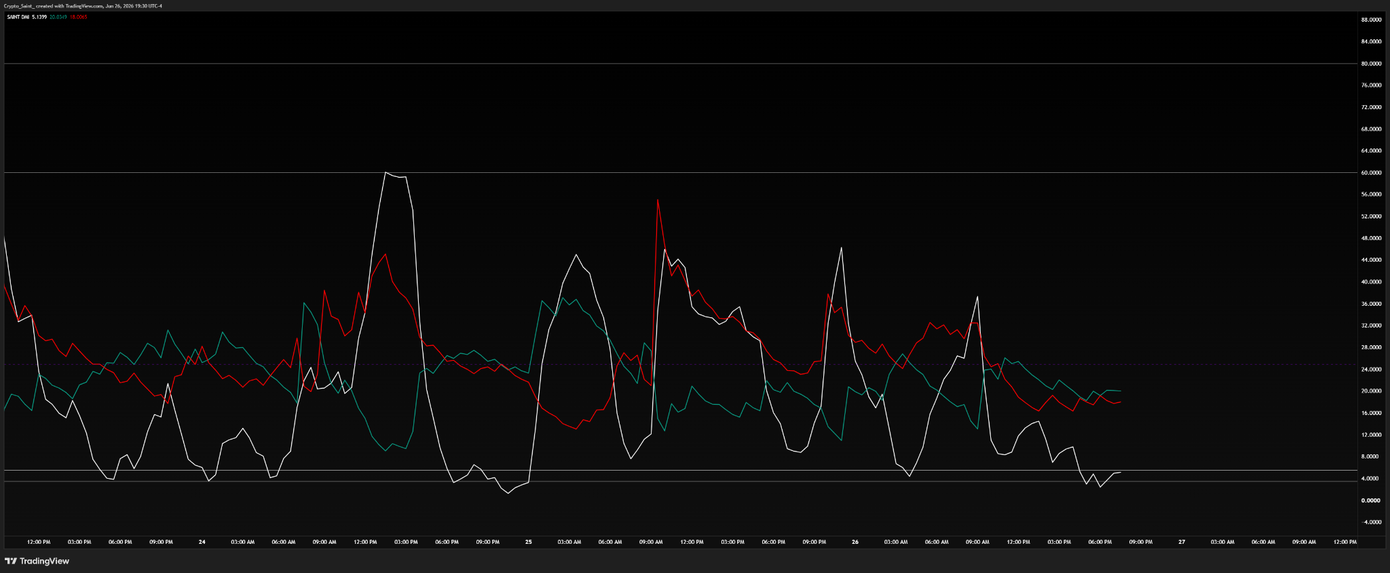Screen dimensions: 1390x573
Task: Click the date label 25 on time axis
Action: coord(528,542)
